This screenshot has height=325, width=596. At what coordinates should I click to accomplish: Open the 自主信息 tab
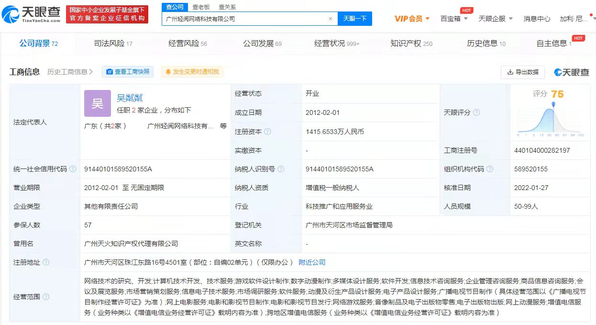click(x=554, y=44)
